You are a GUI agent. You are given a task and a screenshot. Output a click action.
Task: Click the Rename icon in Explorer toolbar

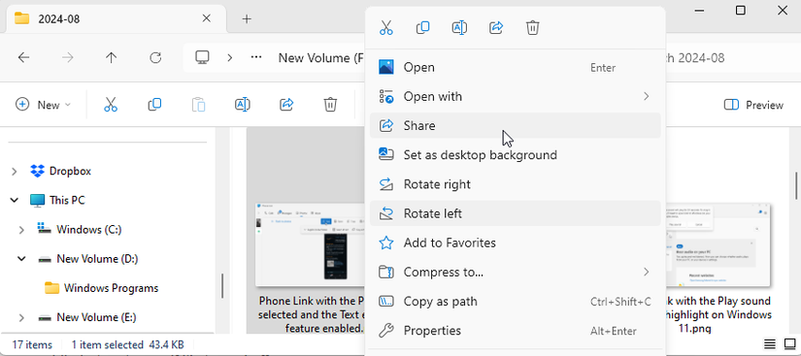tap(242, 105)
